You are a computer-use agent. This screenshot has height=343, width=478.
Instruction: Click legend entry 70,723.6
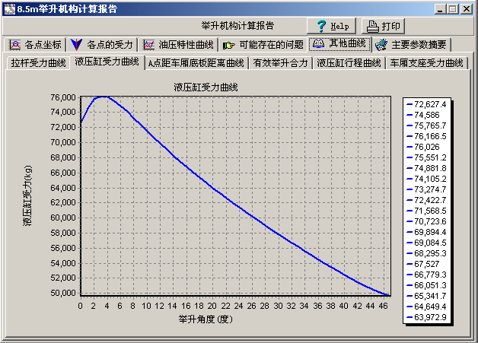[x=426, y=222]
